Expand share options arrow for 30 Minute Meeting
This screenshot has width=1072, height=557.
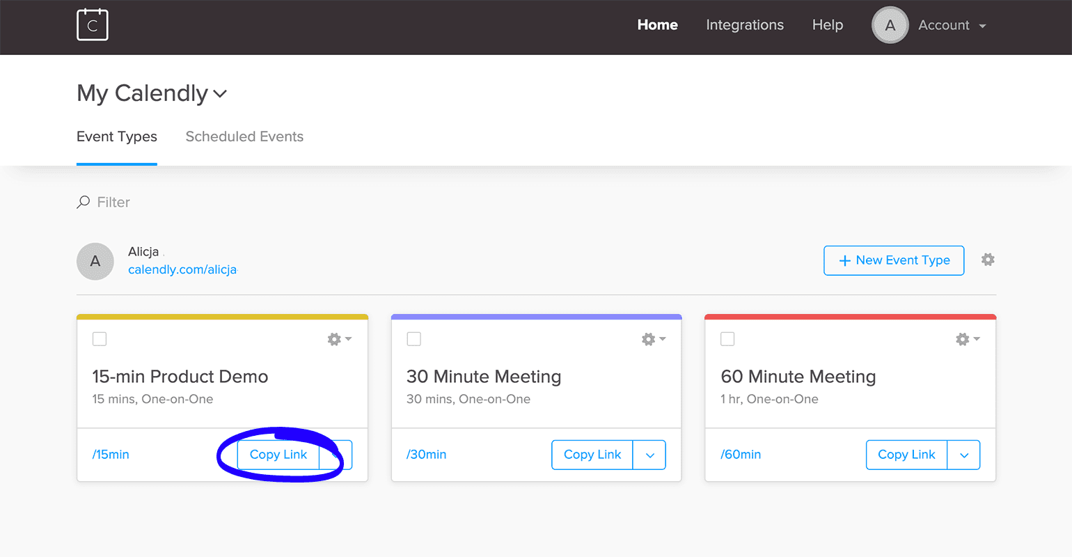coord(650,455)
